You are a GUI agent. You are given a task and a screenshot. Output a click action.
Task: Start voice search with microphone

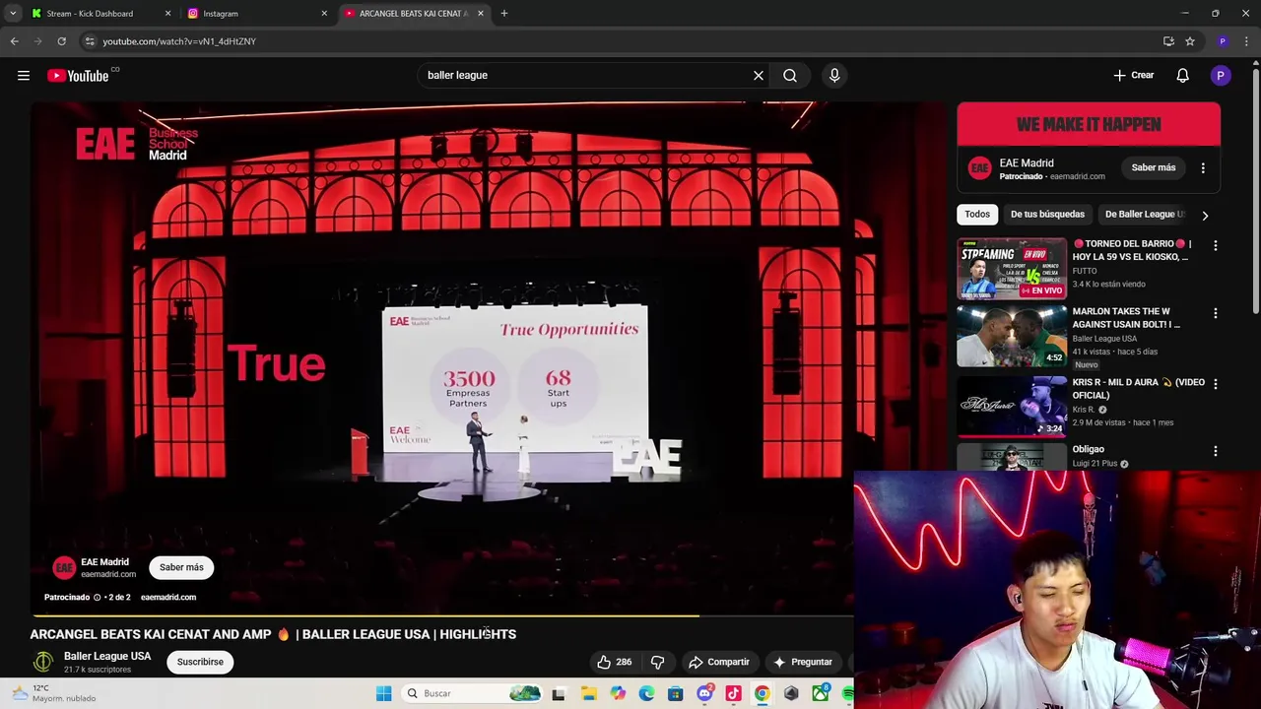[x=834, y=75]
